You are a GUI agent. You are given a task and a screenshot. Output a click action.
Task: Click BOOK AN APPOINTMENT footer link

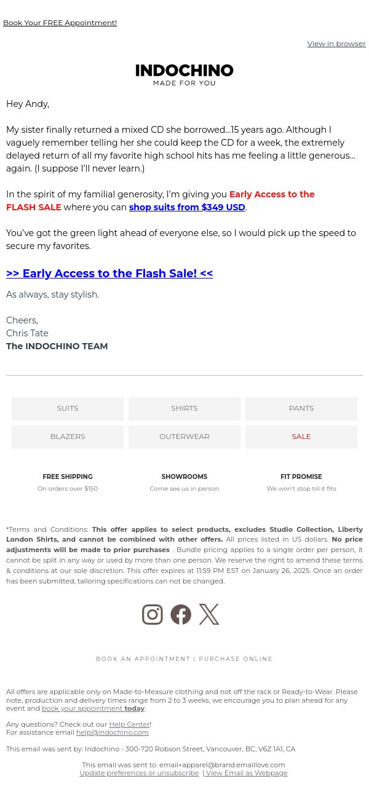click(143, 659)
